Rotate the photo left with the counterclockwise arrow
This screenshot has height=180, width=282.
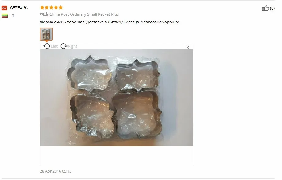pos(47,46)
